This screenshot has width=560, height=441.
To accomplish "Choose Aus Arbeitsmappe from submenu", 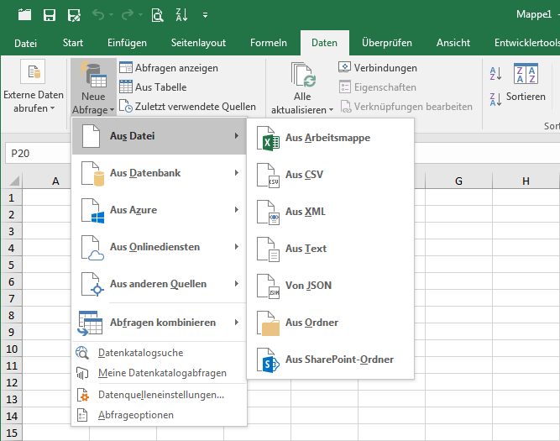I will [x=330, y=138].
